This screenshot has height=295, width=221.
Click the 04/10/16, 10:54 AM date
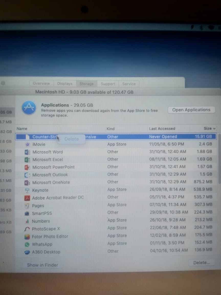coord(169,250)
